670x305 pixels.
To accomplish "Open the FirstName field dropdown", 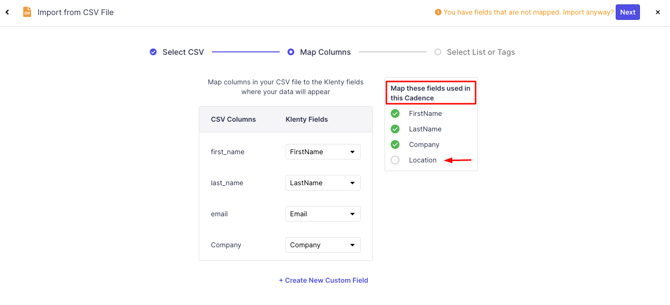I will 323,152.
